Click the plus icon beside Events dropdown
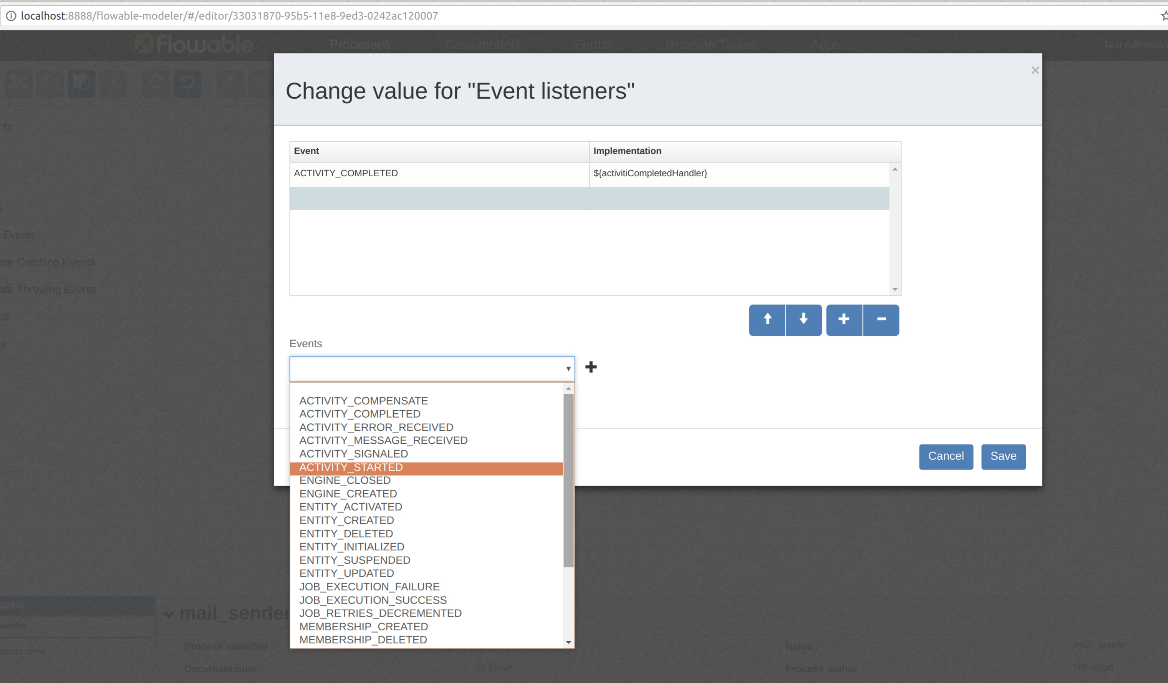The image size is (1168, 683). [591, 367]
